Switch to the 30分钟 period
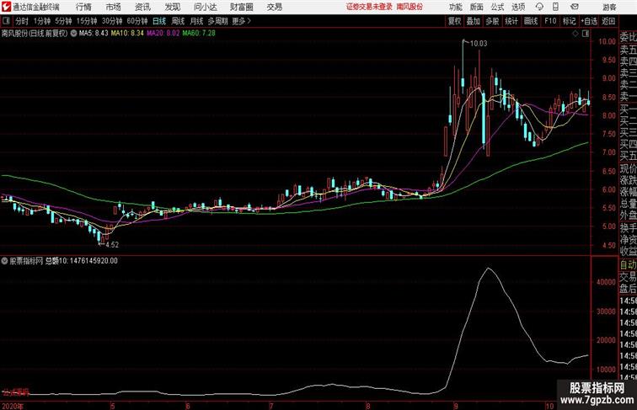Screen dimensions: 637x410 pos(112,21)
